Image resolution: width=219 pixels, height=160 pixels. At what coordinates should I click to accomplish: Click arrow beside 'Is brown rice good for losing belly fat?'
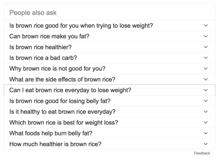pyautogui.click(x=205, y=101)
